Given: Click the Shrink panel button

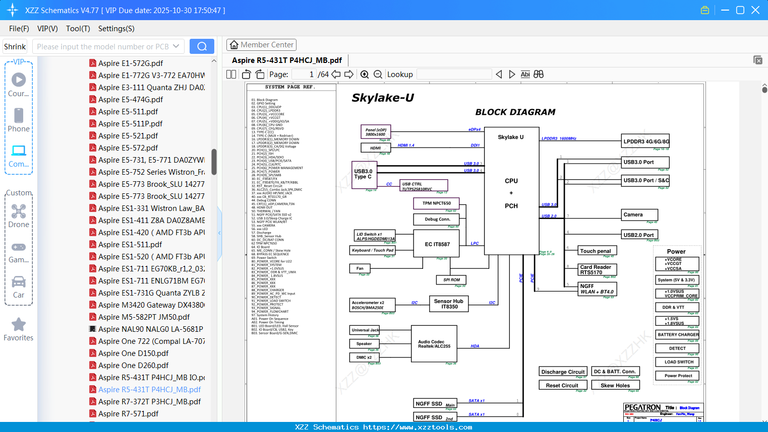Looking at the screenshot, I should point(15,46).
